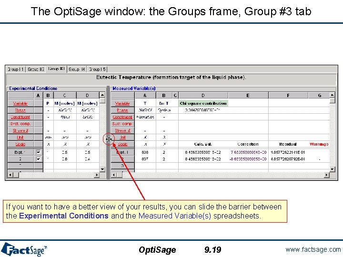This screenshot has height=257, width=343.
Task: Click the Measured Variable(s) scroll-up arrow
Action: point(333,95)
